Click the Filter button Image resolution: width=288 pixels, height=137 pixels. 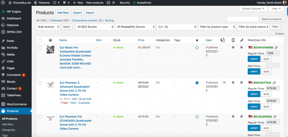(275, 27)
